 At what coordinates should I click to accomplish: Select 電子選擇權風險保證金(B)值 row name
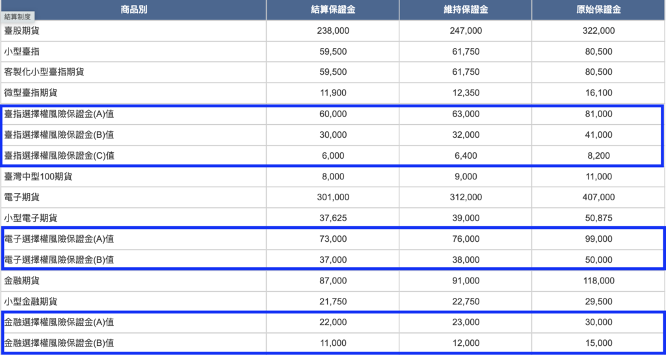click(59, 260)
